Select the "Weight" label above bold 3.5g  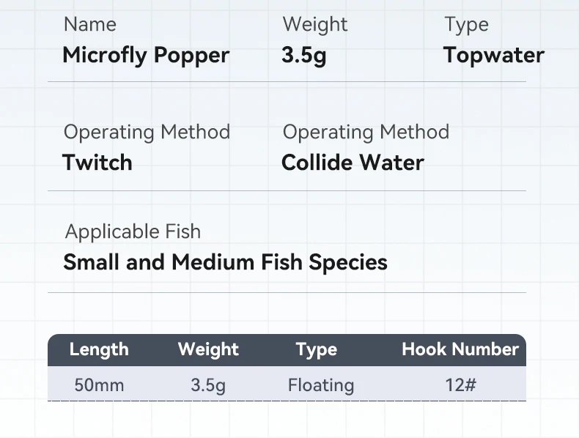pyautogui.click(x=314, y=24)
